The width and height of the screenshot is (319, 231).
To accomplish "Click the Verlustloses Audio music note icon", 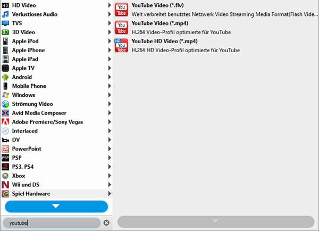I will [5, 14].
